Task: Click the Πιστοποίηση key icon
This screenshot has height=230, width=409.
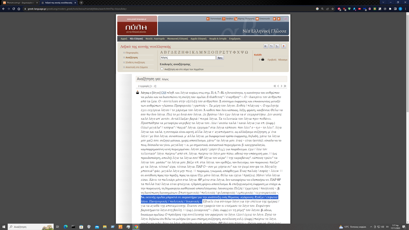Action: pyautogui.click(x=208, y=19)
